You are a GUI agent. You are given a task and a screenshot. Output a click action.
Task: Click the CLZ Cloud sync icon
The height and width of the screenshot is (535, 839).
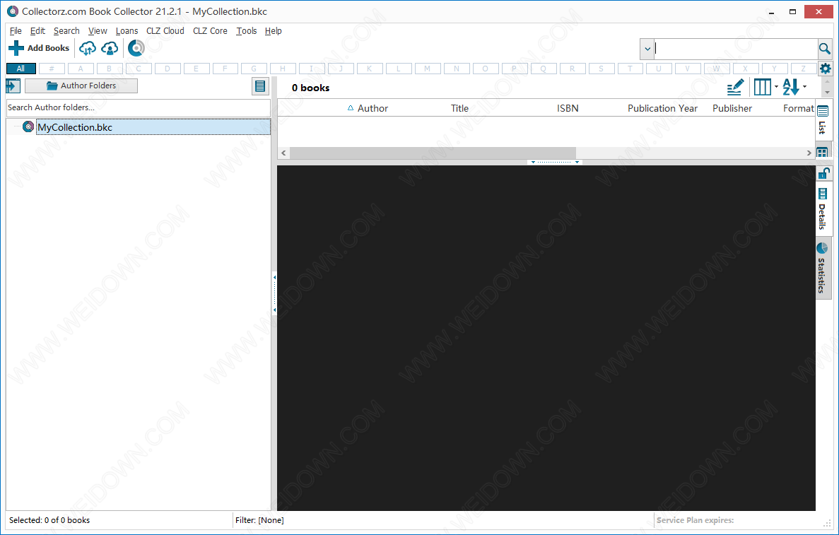pos(88,48)
